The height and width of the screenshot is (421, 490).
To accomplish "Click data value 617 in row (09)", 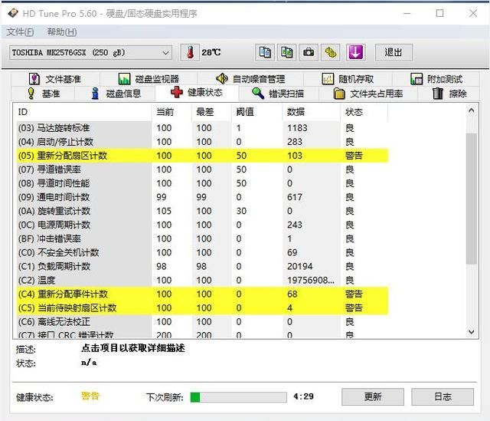I will coord(295,197).
